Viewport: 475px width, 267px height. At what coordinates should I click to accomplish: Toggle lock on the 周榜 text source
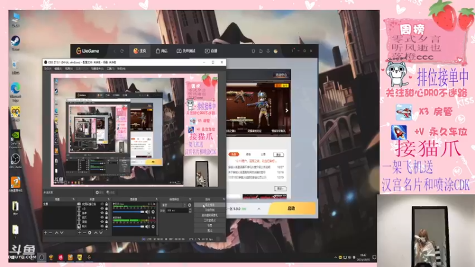(106, 221)
